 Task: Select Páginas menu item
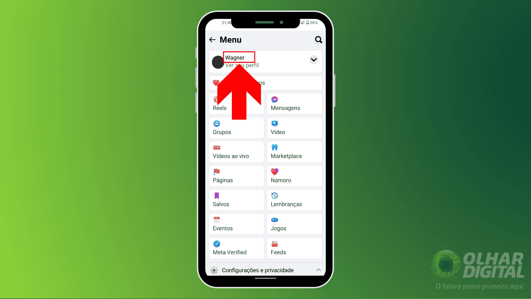click(x=236, y=175)
